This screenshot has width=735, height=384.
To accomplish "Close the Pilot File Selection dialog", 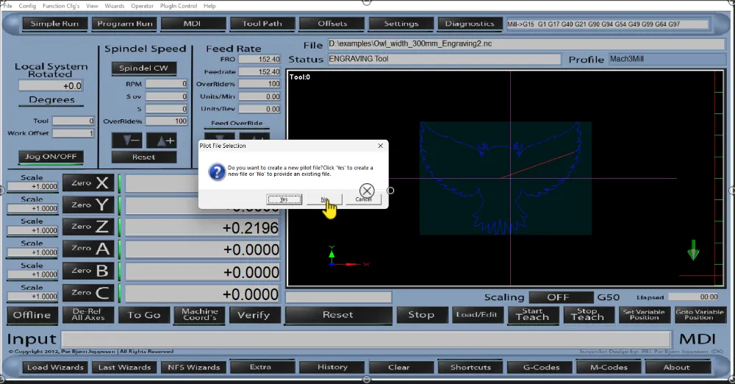I will click(x=380, y=146).
